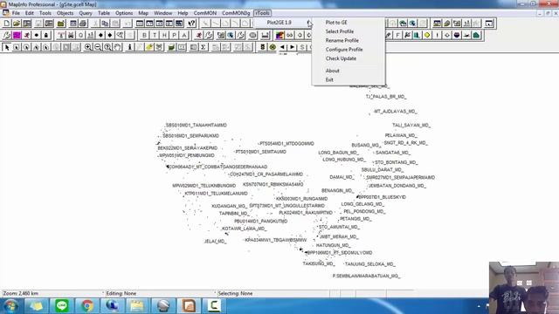Click the Open Table folder icon
Screen dimensions: 559x314
pos(17,24)
